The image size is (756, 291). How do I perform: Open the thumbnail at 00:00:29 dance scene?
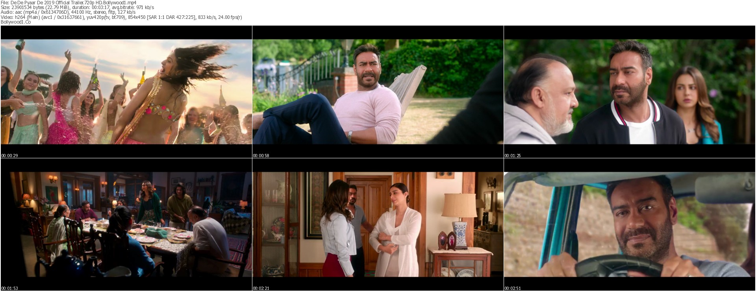click(126, 92)
